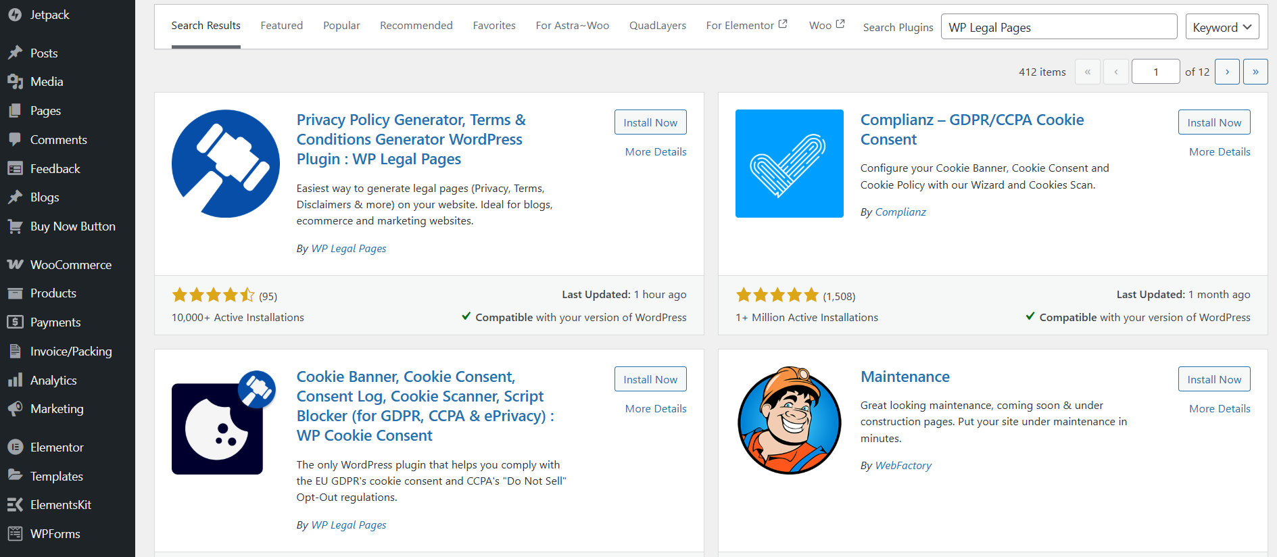The width and height of the screenshot is (1277, 557).
Task: Open WooCommerce via its sidebar icon
Action: coord(15,265)
